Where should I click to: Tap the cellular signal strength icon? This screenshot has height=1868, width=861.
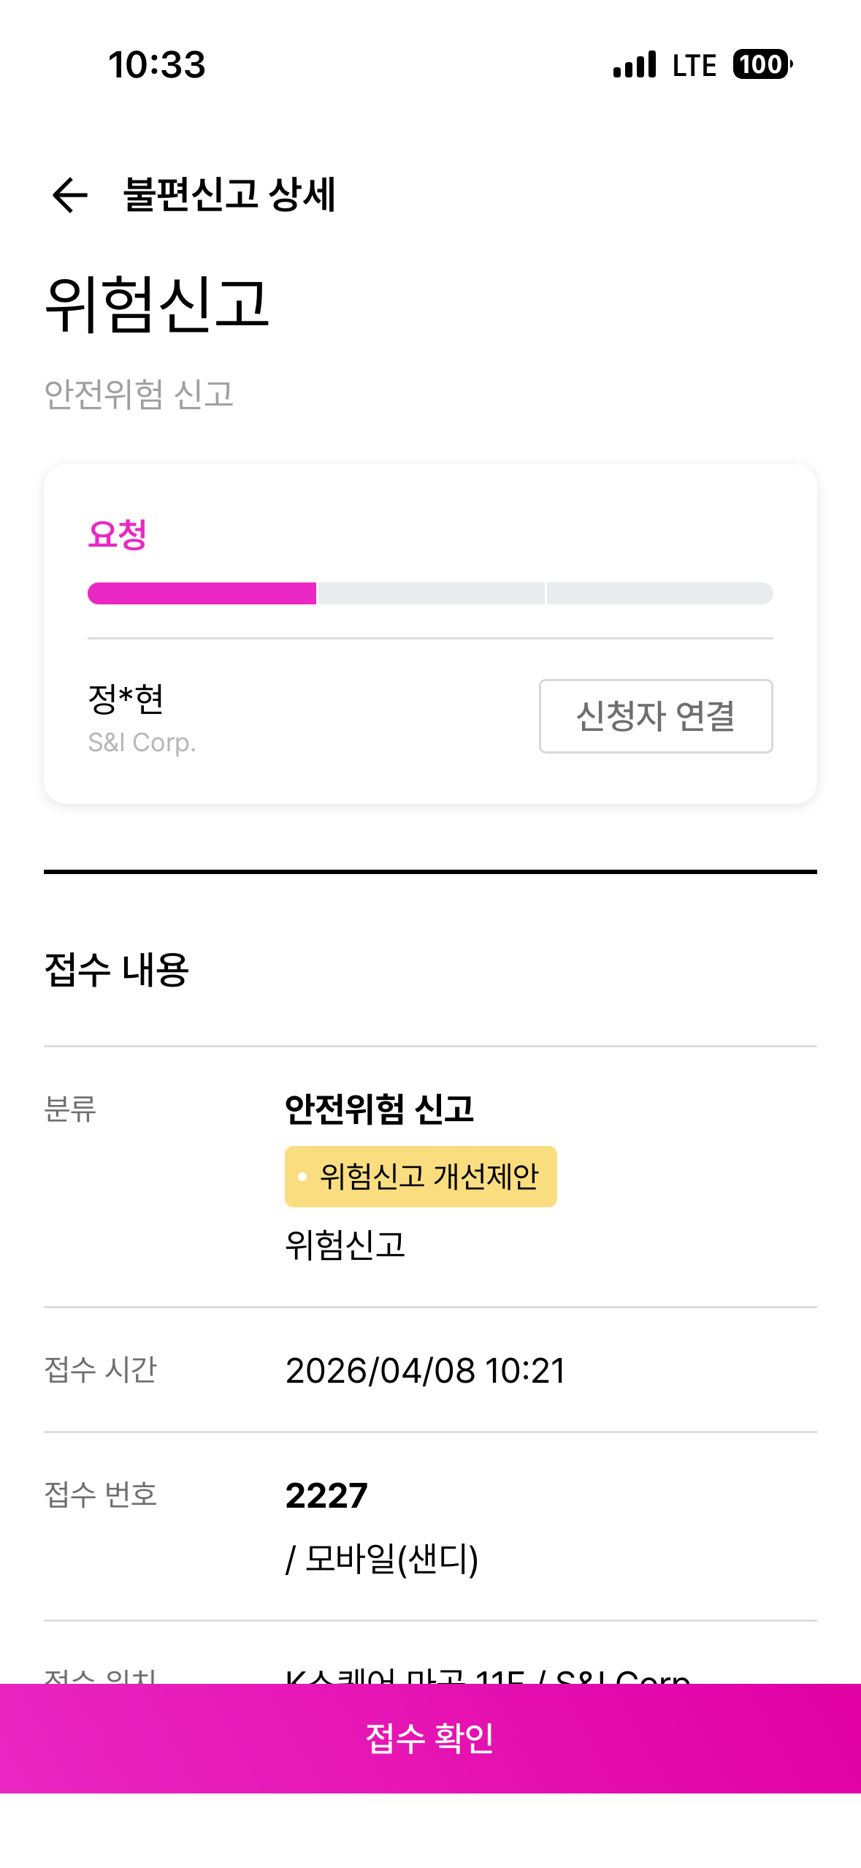pyautogui.click(x=635, y=64)
